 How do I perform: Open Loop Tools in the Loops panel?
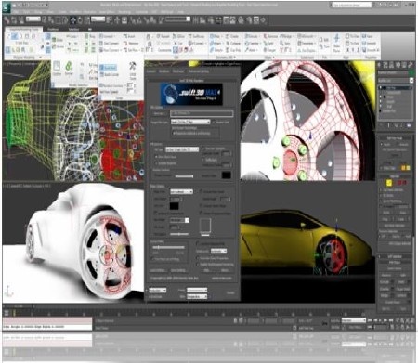tap(133, 70)
